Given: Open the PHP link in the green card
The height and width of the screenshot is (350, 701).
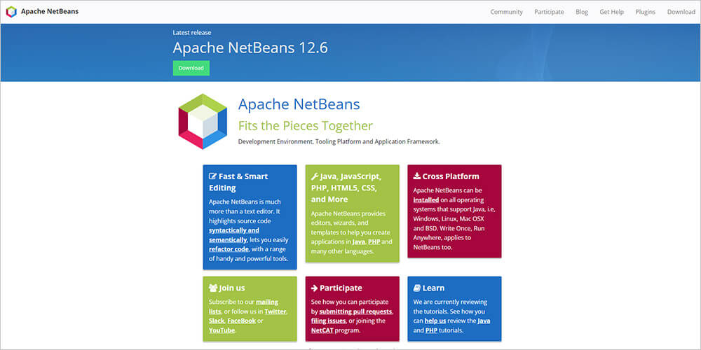Looking at the screenshot, I should [374, 242].
